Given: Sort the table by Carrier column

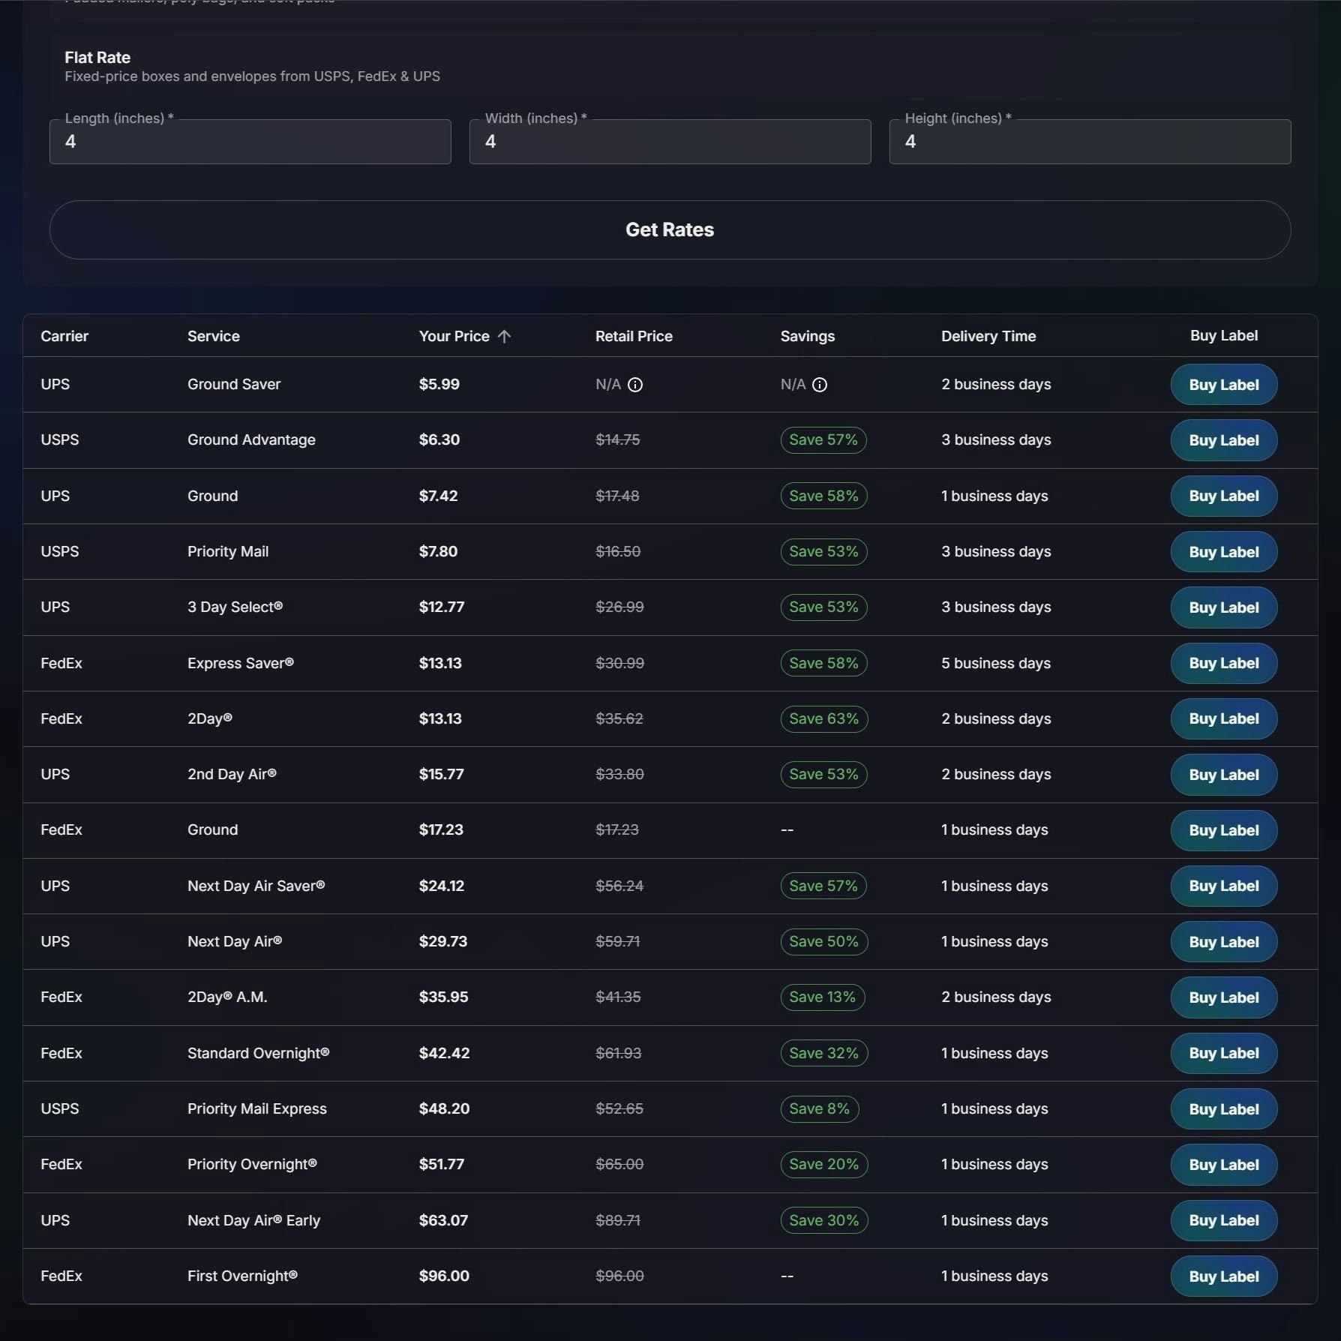Looking at the screenshot, I should coord(64,336).
